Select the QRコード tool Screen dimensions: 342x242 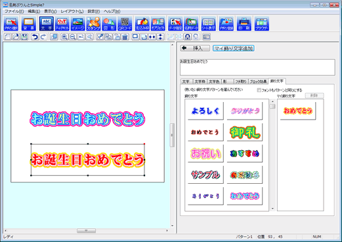pyautogui.click(x=125, y=24)
